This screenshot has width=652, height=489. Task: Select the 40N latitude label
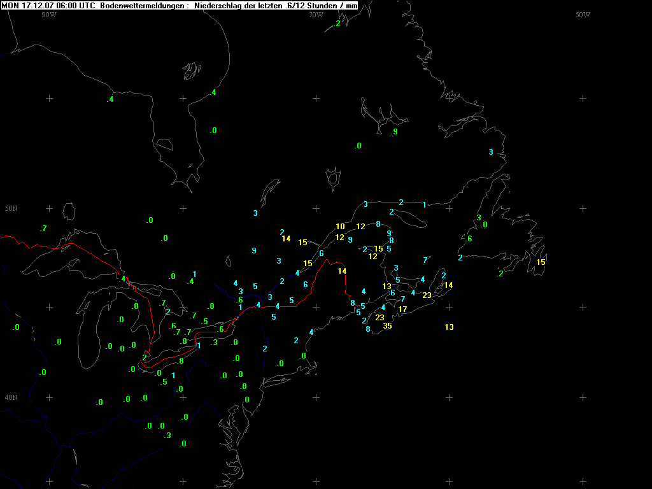coord(11,397)
